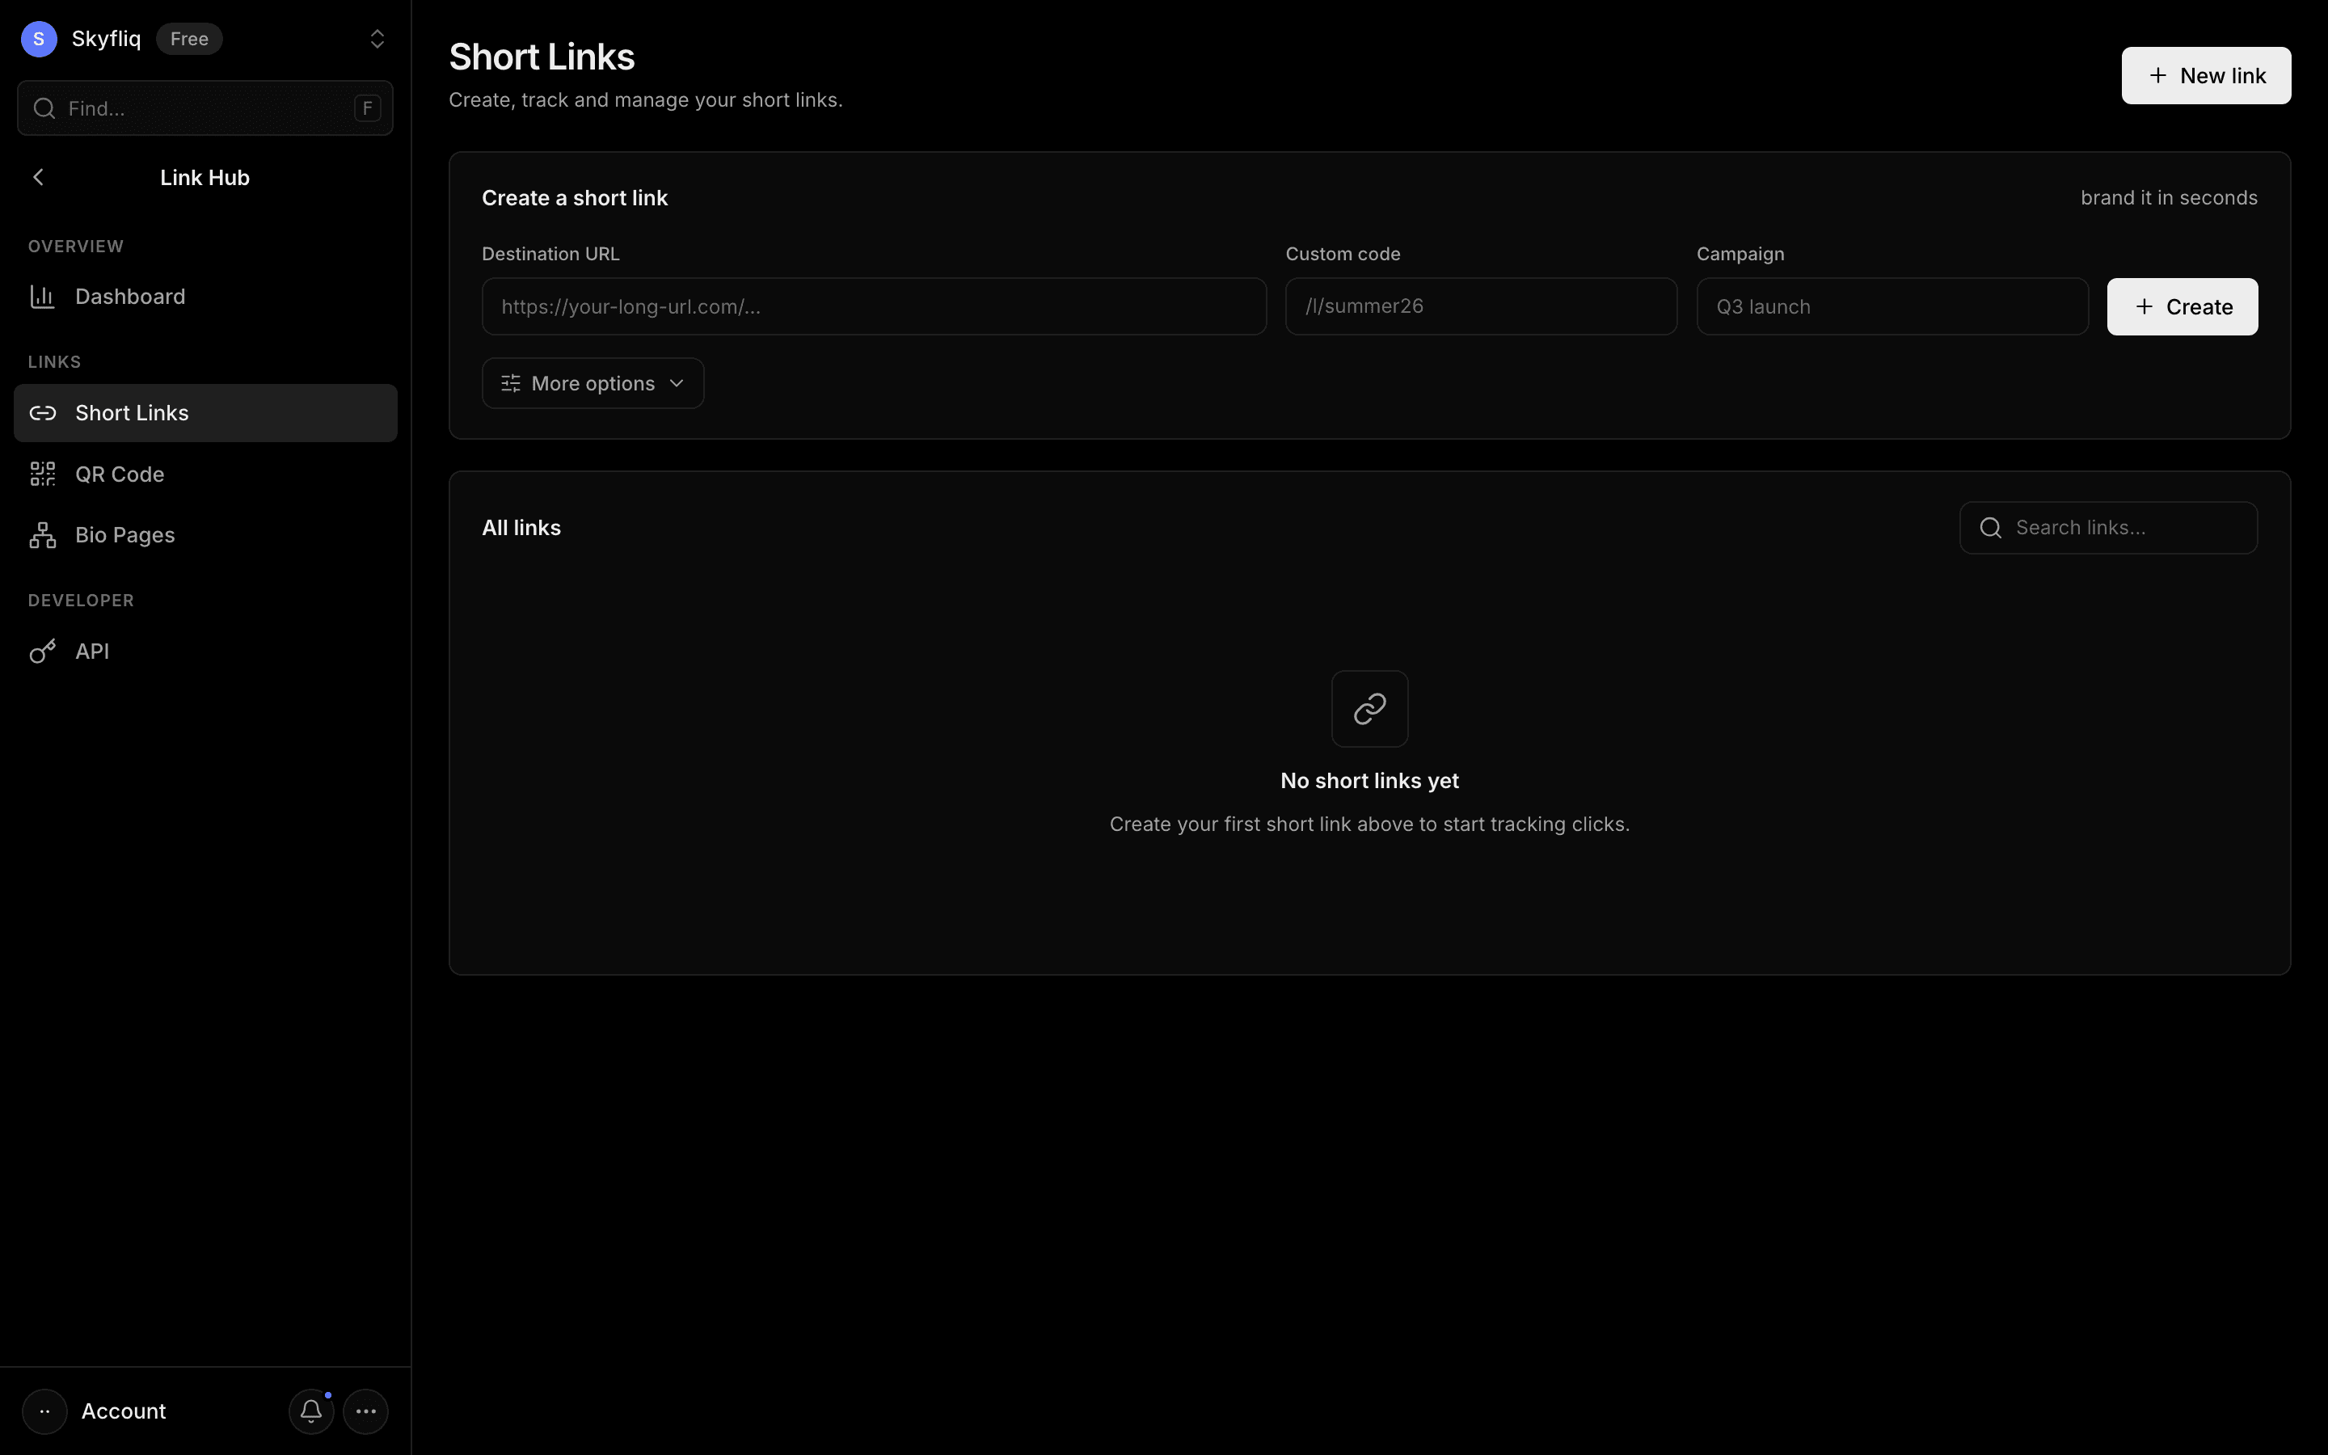Click the Dashboard bar chart icon

pos(42,297)
